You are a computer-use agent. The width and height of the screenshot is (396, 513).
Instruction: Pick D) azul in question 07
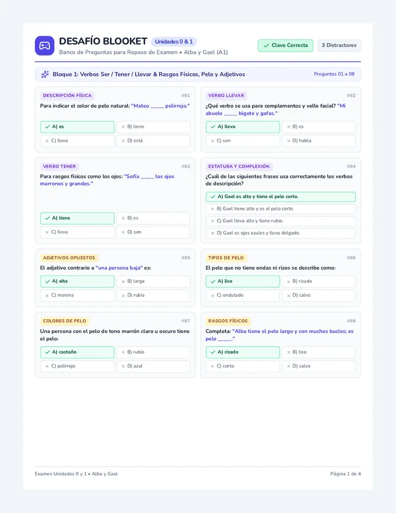pyautogui.click(x=153, y=366)
